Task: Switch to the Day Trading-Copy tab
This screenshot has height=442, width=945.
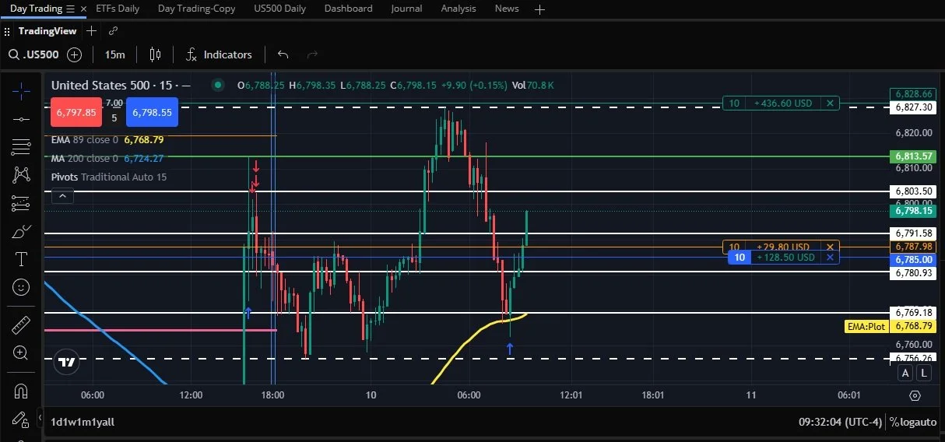Action: 196,9
